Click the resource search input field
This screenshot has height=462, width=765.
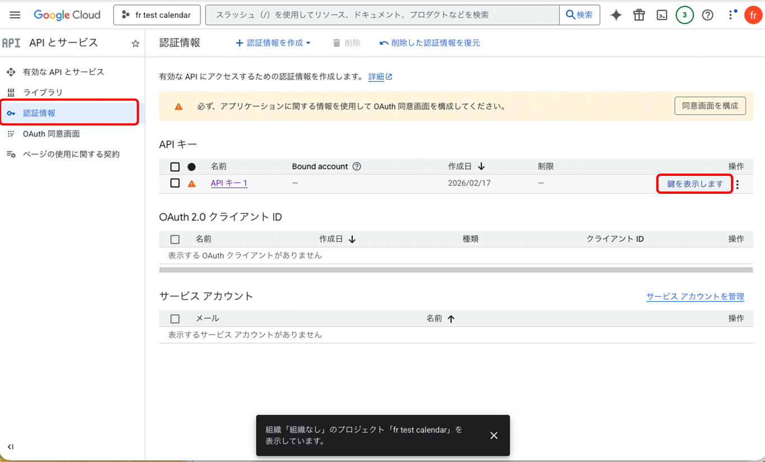(382, 15)
